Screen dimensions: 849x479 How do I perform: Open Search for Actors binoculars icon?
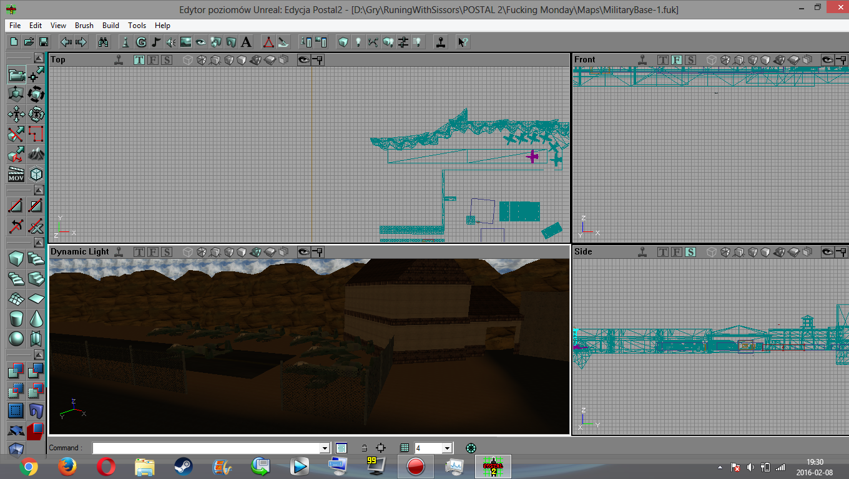point(104,42)
